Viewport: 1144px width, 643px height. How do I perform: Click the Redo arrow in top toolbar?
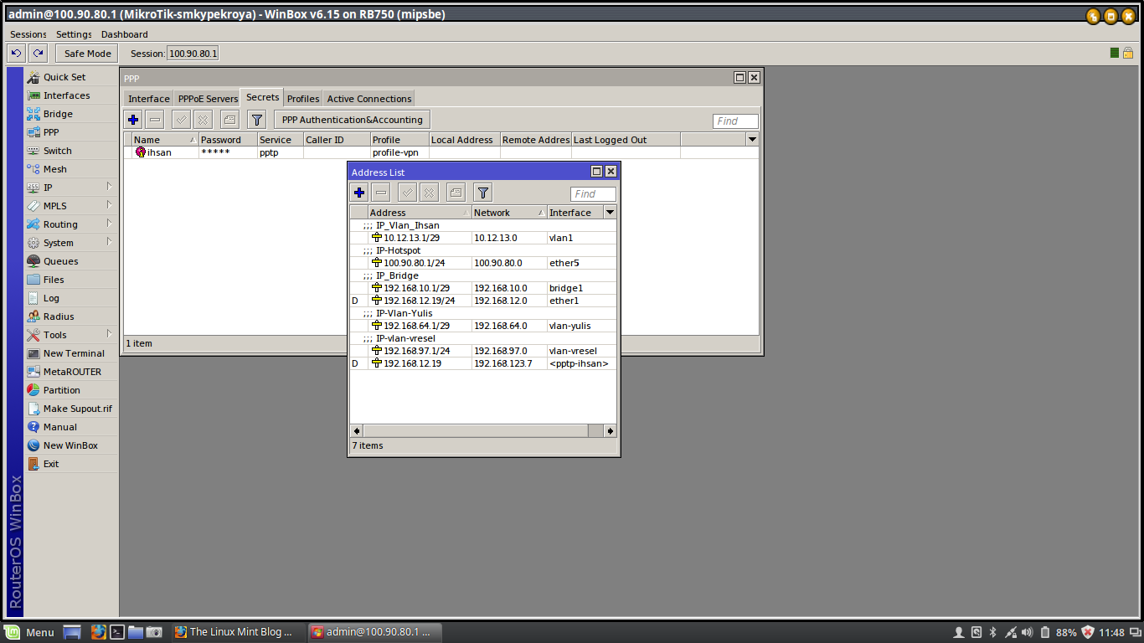[38, 54]
